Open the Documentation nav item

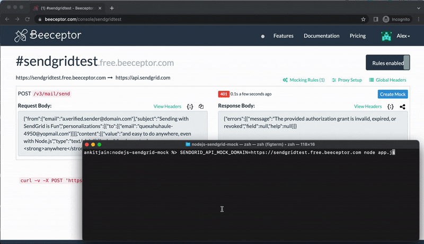(x=321, y=36)
